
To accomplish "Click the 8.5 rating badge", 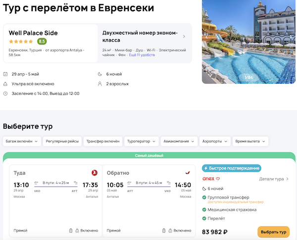I will (x=42, y=42).
